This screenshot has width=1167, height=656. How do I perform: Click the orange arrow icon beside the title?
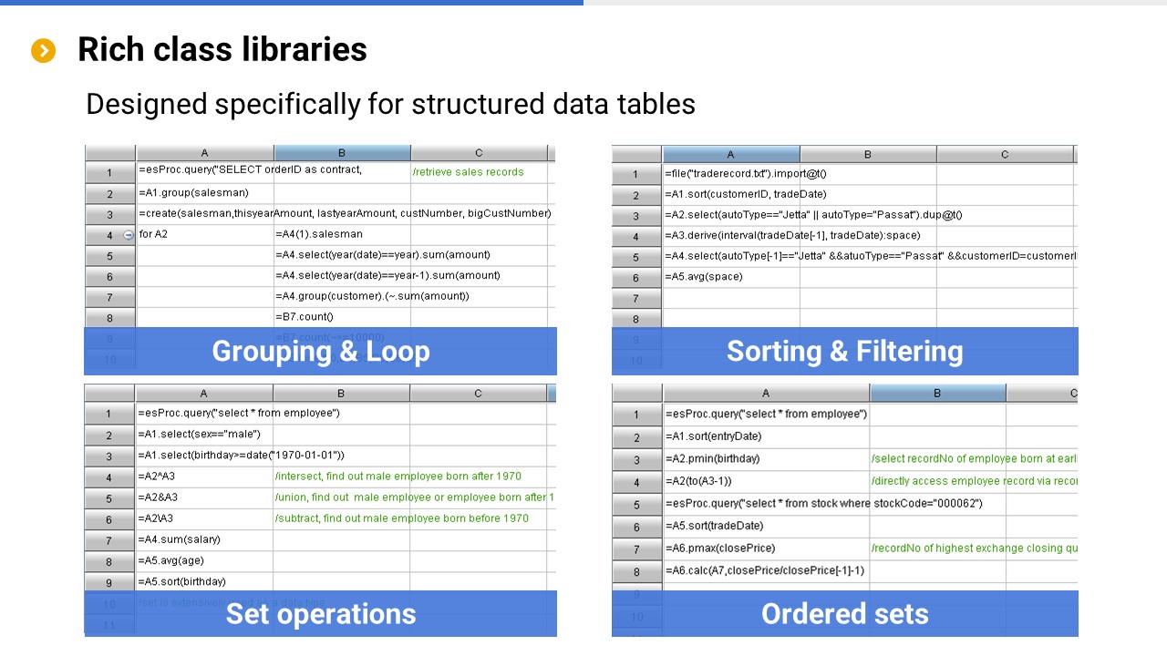pyautogui.click(x=43, y=51)
